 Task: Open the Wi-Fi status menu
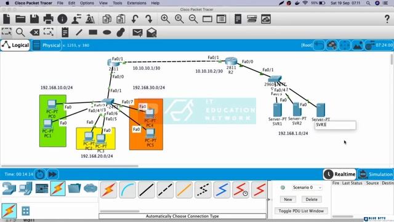pyautogui.click(x=305, y=3)
